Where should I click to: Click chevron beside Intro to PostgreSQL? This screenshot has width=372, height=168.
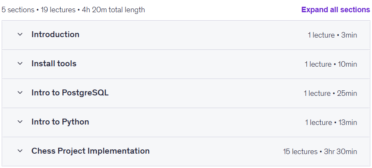[20, 93]
